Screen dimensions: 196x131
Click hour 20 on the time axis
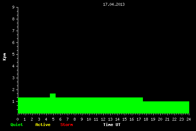(x=160, y=119)
